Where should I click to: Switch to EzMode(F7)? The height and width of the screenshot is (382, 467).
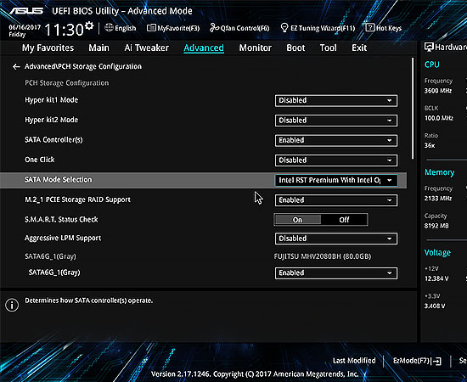point(417,361)
